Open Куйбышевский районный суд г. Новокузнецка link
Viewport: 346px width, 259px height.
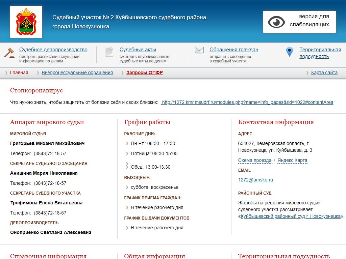pyautogui.click(x=291, y=216)
